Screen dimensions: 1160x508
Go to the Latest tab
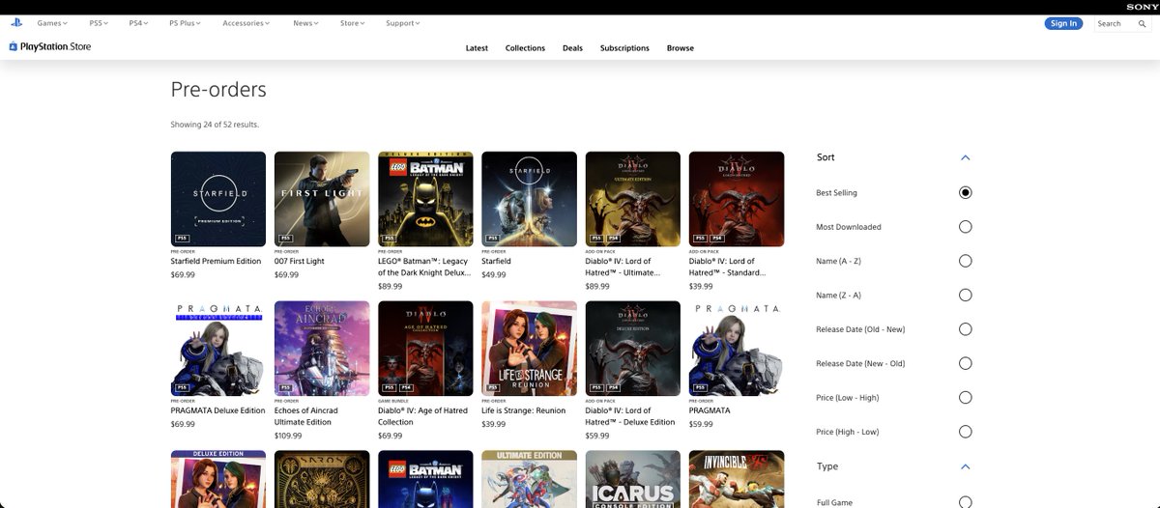coord(477,48)
